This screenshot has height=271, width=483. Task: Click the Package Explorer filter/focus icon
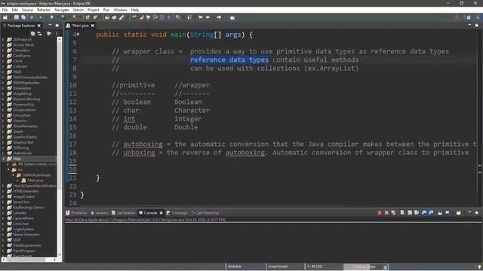click(49, 33)
